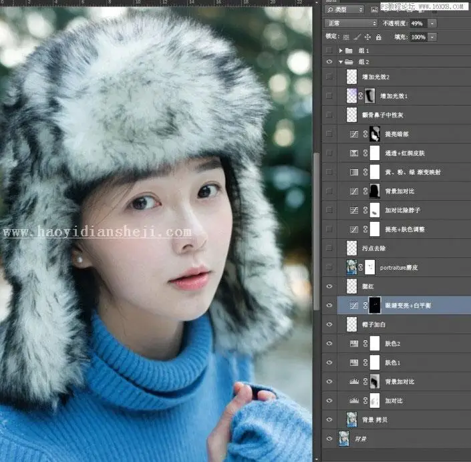The height and width of the screenshot is (462, 471).
Task: Select the 污点去除 layer name
Action: [x=373, y=248]
